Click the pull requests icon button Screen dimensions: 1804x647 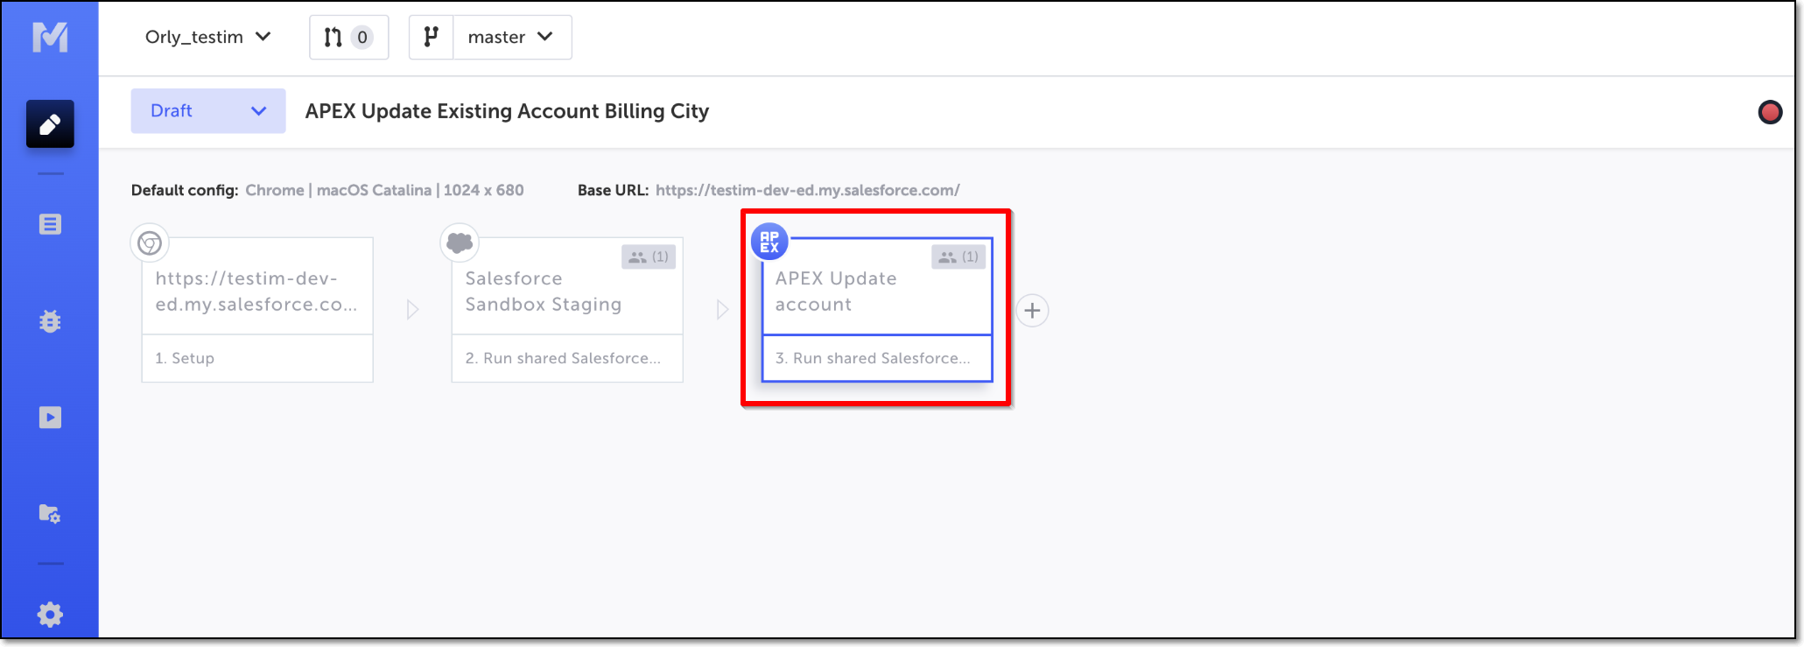coord(348,37)
